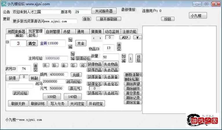222x130 pixels.
Task: Click the 清除声望 button
Action: (x=133, y=84)
